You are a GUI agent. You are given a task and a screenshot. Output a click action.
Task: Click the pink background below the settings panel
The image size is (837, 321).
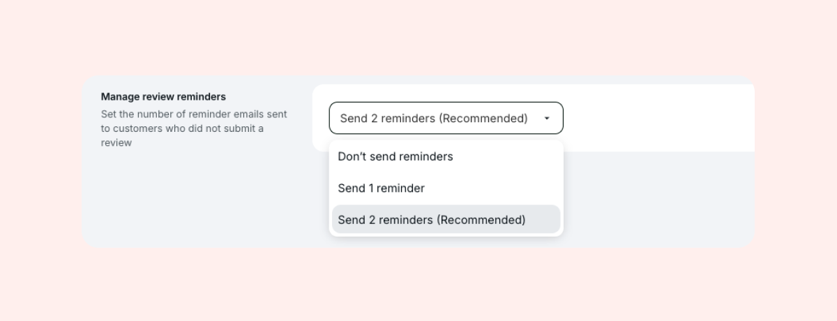click(418, 286)
